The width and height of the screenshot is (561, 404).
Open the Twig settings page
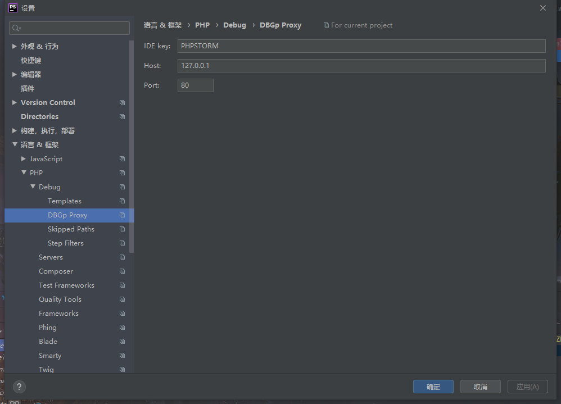pyautogui.click(x=46, y=369)
